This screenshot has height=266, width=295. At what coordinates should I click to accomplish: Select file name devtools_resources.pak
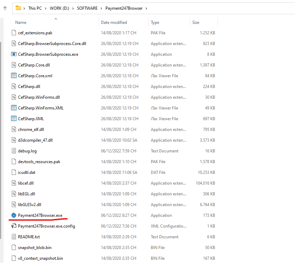39,162
